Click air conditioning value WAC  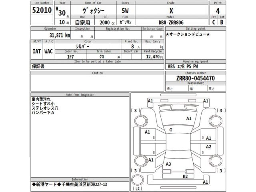click(x=48, y=52)
